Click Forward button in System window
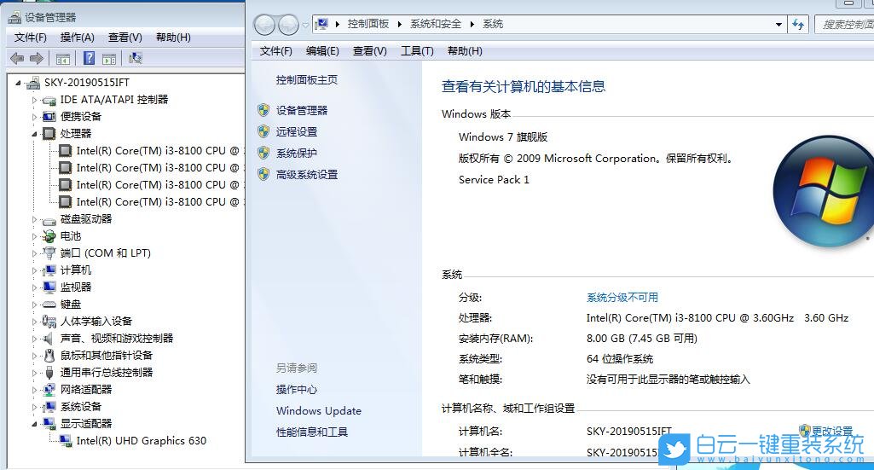The width and height of the screenshot is (874, 470). click(288, 25)
